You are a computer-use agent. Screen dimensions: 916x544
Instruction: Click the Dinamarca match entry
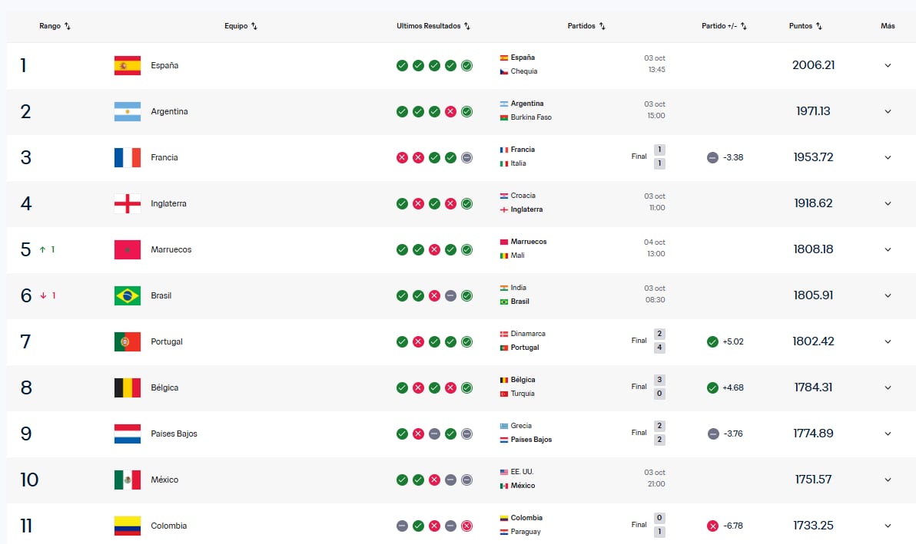pos(528,334)
